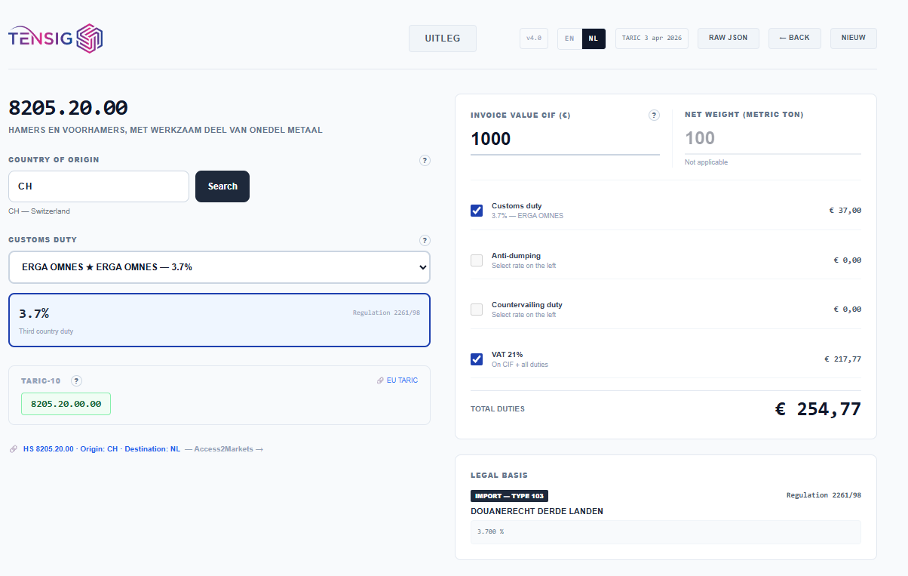Click the TARIC-10 question mark icon
This screenshot has width=908, height=576.
76,381
